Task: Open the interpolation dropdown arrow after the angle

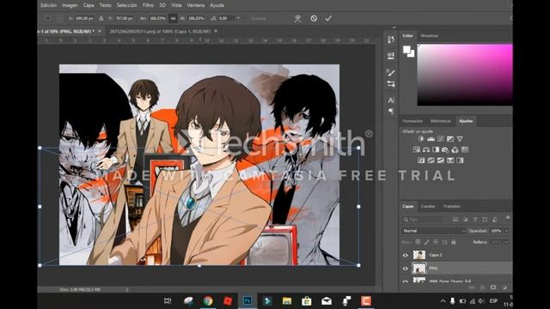Action: pyautogui.click(x=239, y=18)
